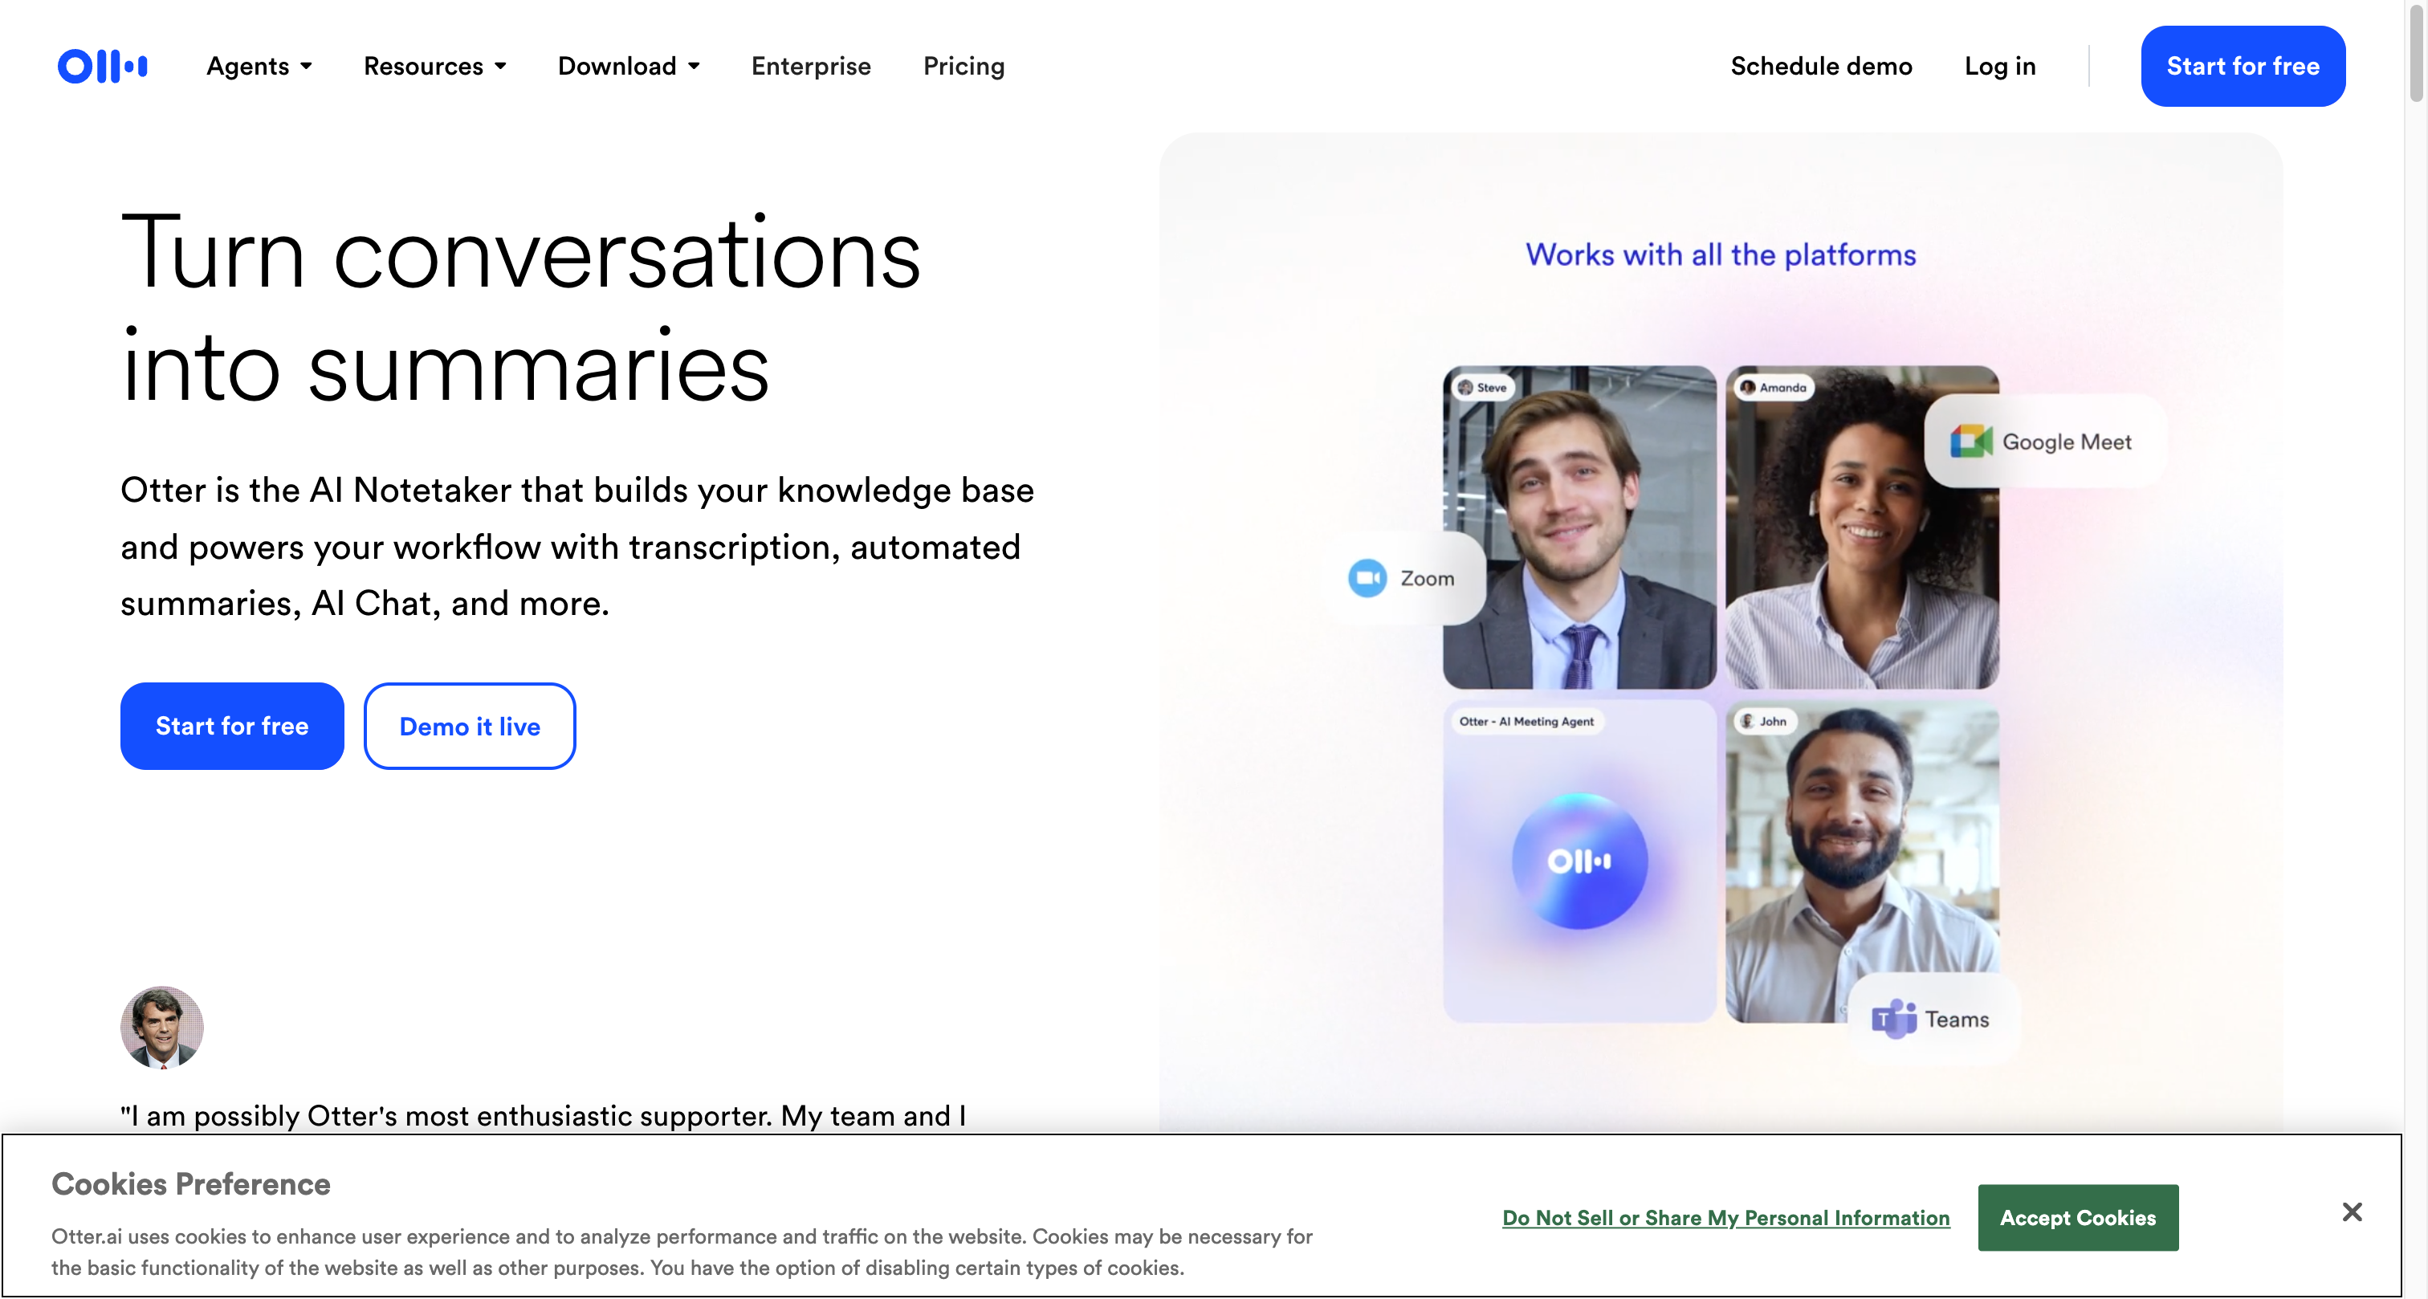
Task: Click the testimonial author portrait
Action: (x=162, y=1027)
